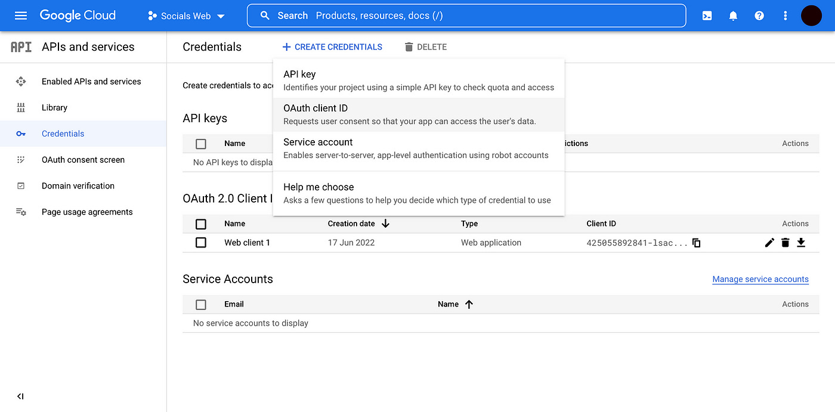835x412 pixels.
Task: Go to Enabled APIs and services
Action: click(83, 82)
